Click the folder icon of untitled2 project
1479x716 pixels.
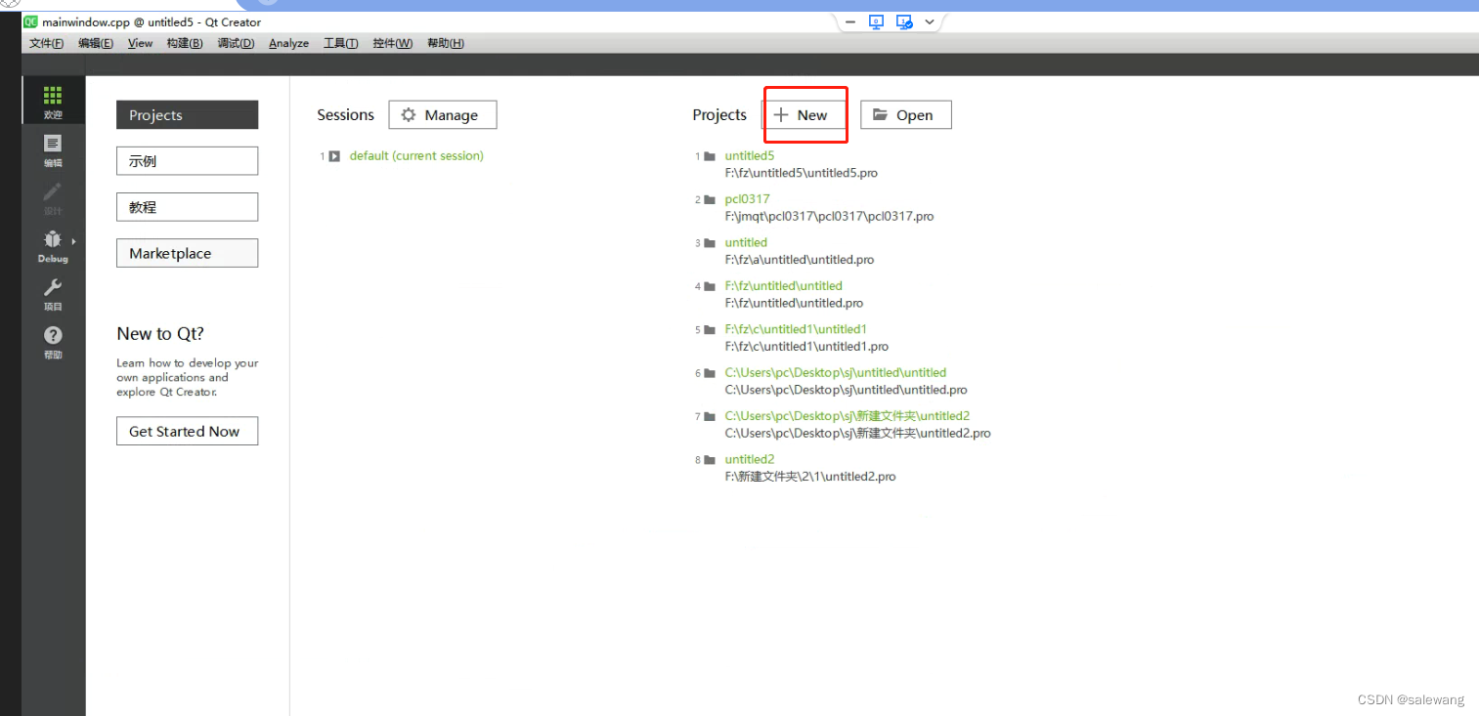coord(710,459)
